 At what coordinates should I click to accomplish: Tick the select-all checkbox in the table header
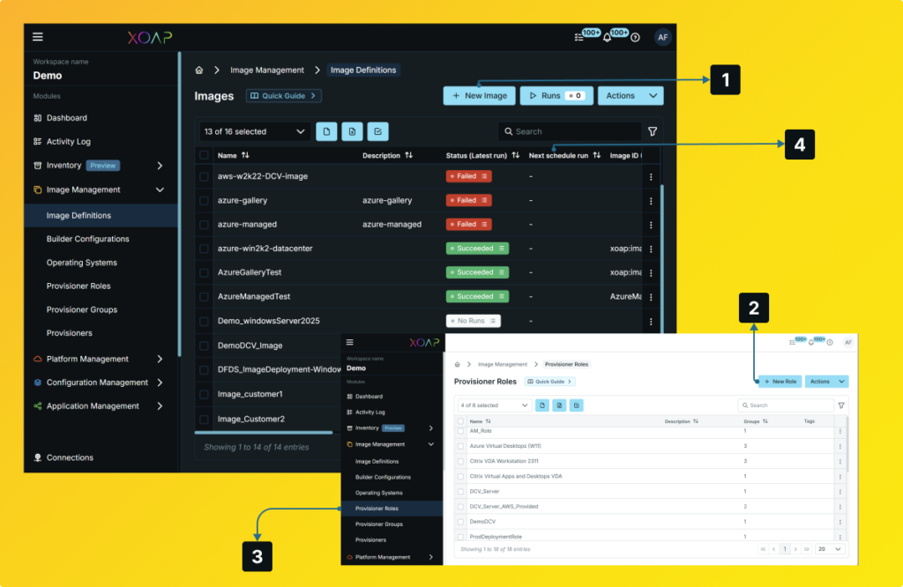205,156
